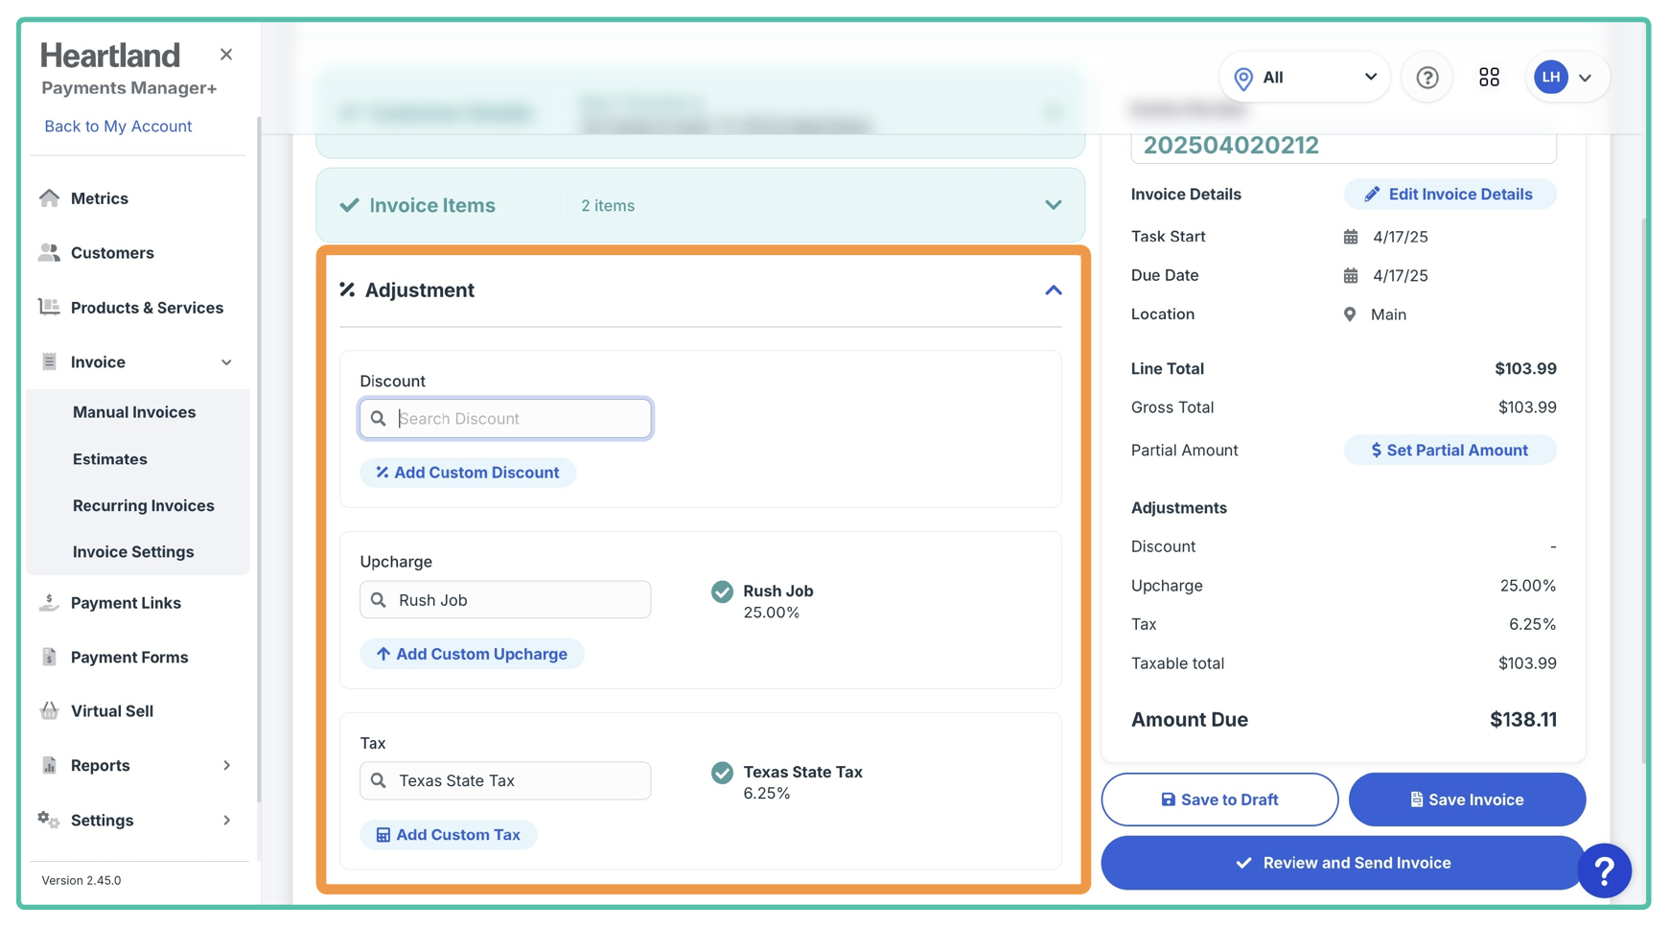
Task: Expand the Invoice Items section
Action: [1053, 205]
